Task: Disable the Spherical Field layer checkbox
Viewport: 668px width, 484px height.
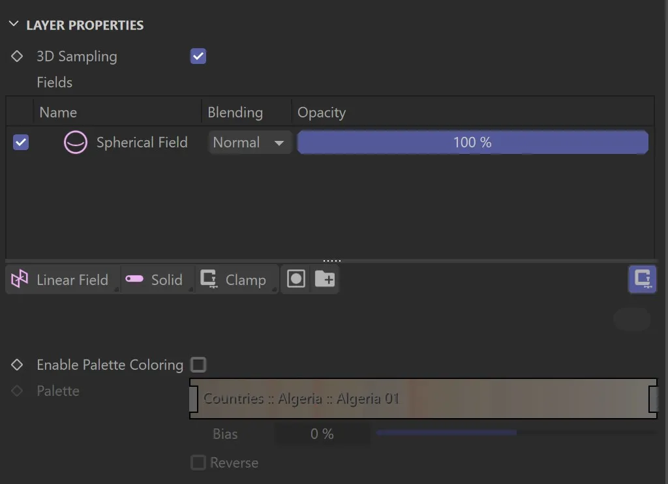Action: [20, 142]
